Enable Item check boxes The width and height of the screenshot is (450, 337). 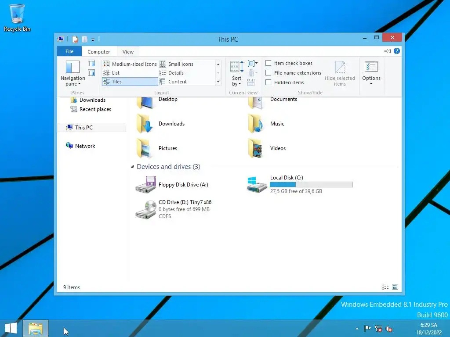(x=269, y=63)
